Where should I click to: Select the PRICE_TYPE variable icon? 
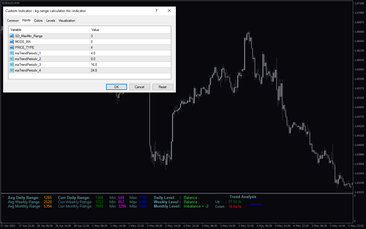click(12, 48)
